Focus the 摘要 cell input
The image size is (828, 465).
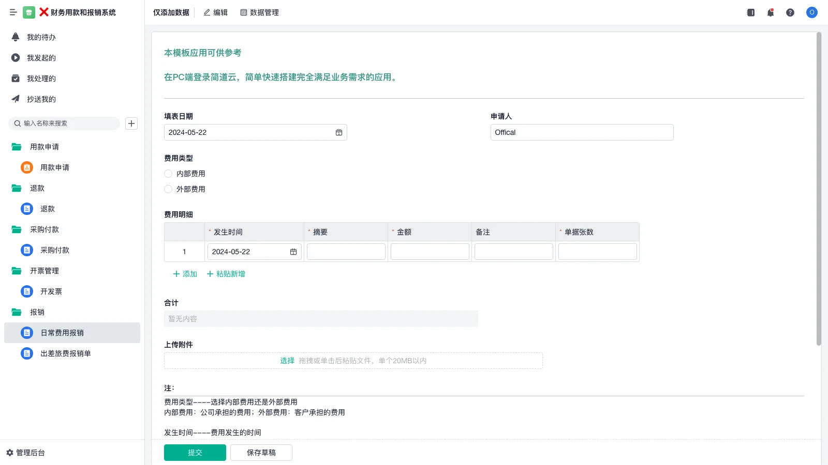tap(346, 252)
